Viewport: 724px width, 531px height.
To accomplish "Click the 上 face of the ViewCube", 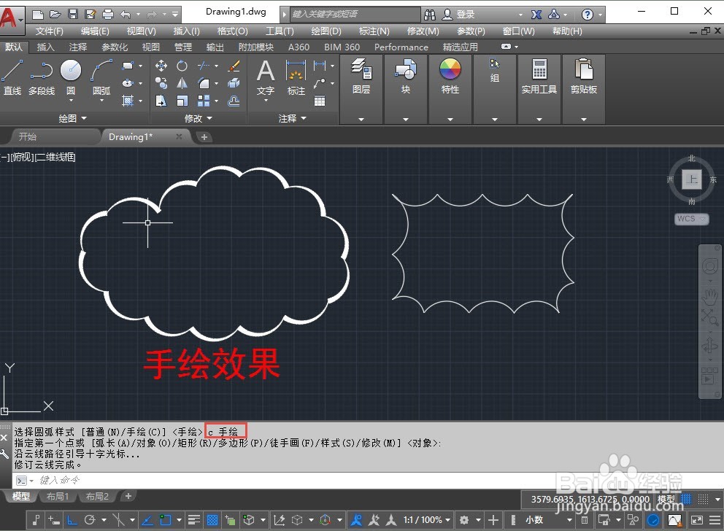I will coord(691,179).
